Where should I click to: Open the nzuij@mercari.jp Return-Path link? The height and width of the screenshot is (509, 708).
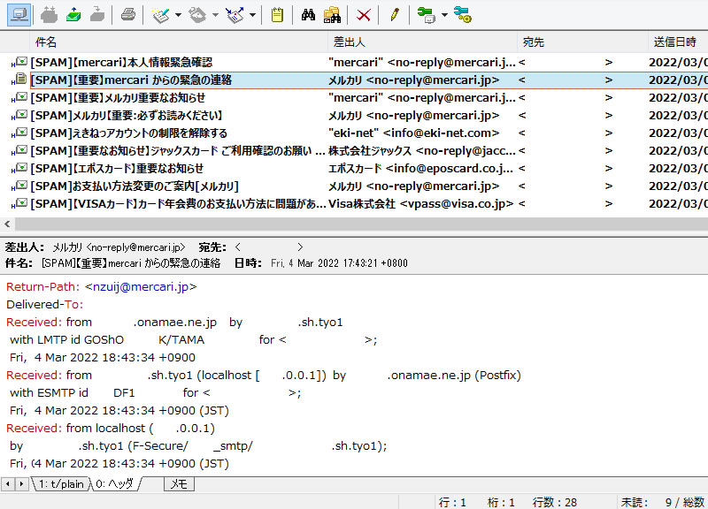141,286
